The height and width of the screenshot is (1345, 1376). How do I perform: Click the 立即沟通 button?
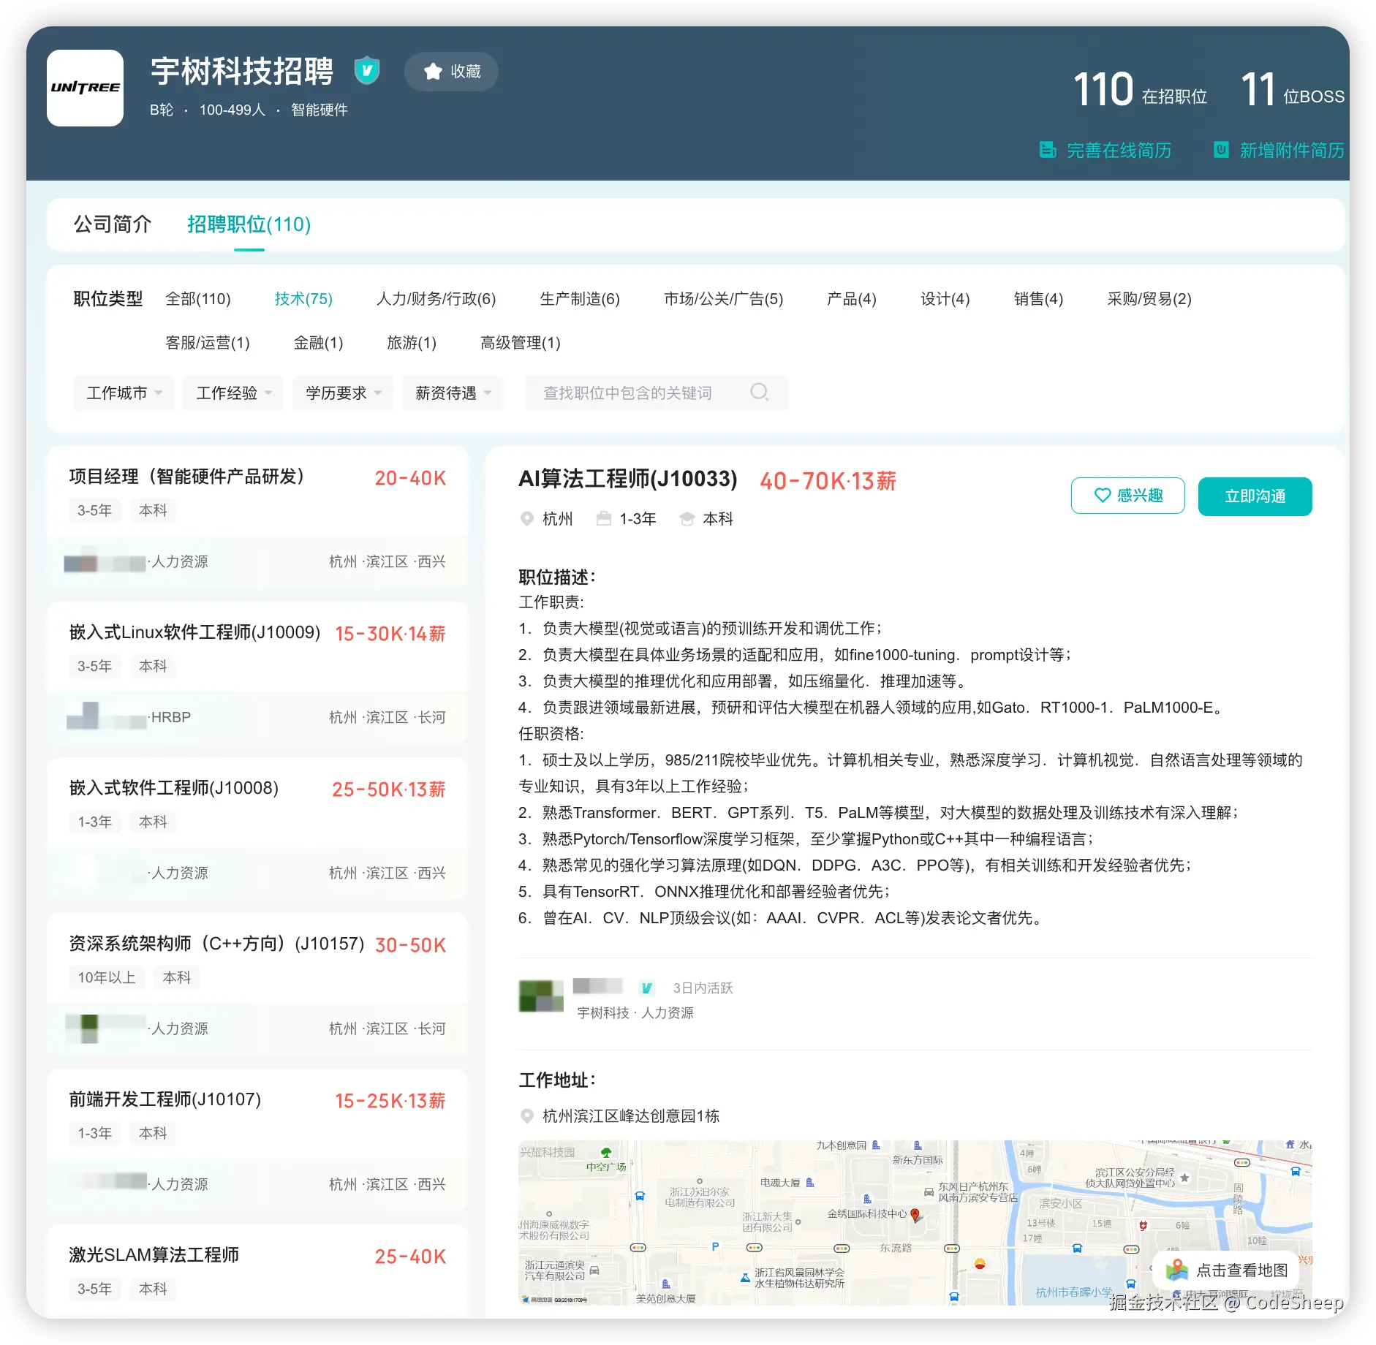[1255, 496]
